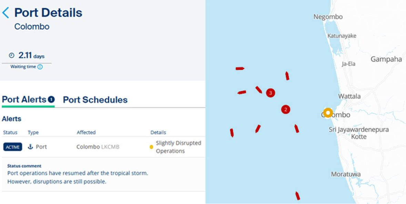Screen dimensions: 406x204
Task: Click the waiting time info icon
Action: tap(40, 67)
